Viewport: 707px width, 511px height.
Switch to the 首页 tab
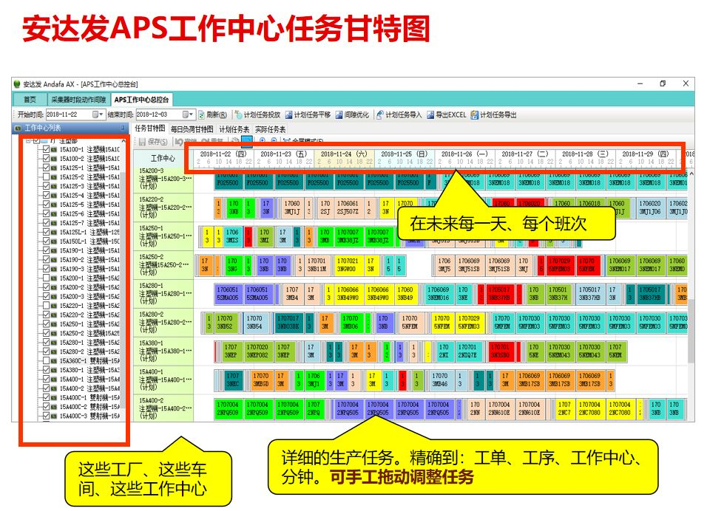click(30, 100)
